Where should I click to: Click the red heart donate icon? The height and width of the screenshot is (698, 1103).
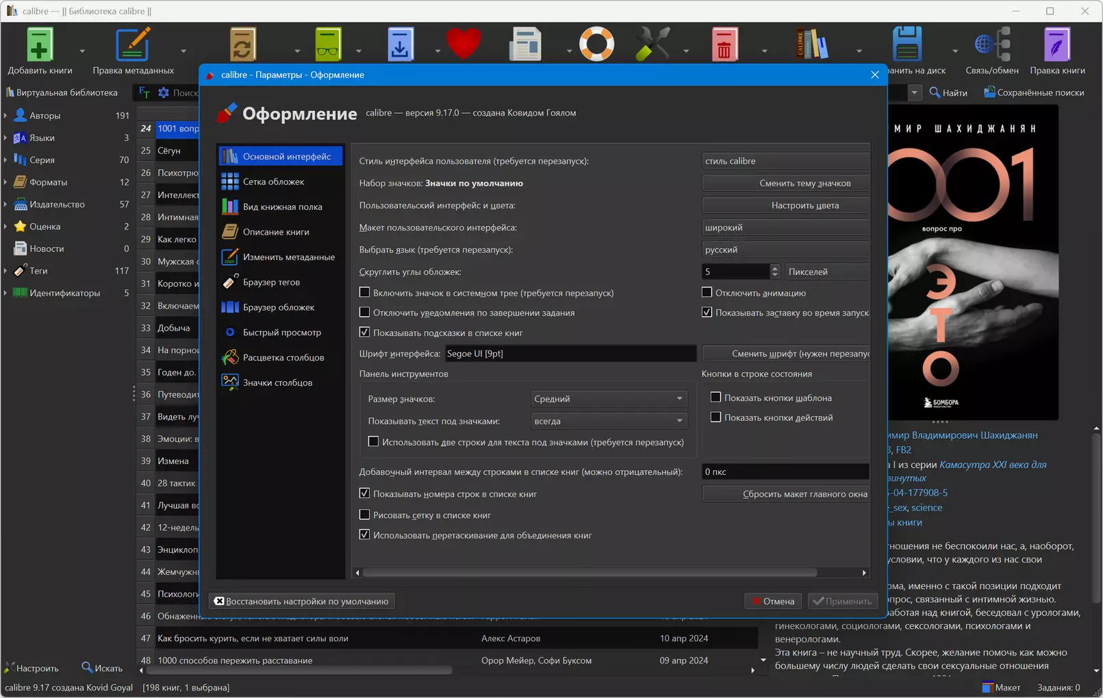[464, 44]
